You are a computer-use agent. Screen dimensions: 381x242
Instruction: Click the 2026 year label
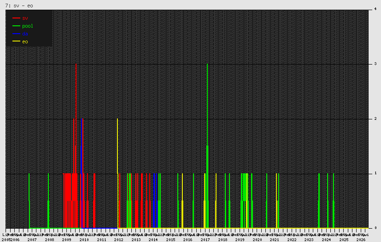361,240
